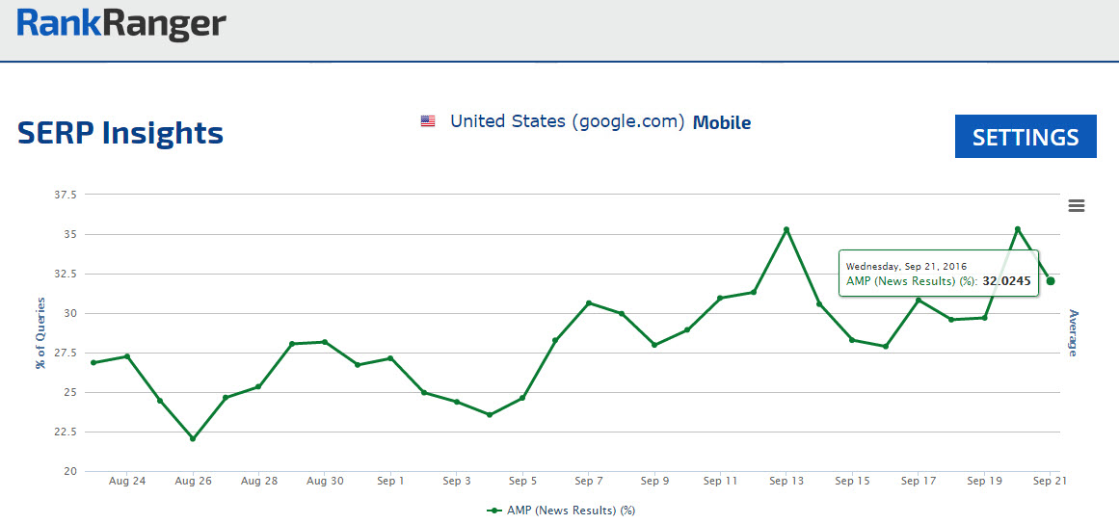The height and width of the screenshot is (524, 1119).
Task: Click the Sep 4 dip data point
Action: [x=490, y=415]
